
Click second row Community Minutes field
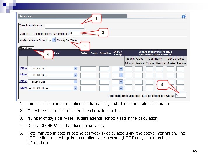pyautogui.click(x=149, y=75)
